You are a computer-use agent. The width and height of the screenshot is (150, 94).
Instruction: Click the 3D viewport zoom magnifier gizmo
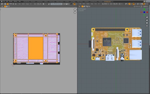[147, 17]
